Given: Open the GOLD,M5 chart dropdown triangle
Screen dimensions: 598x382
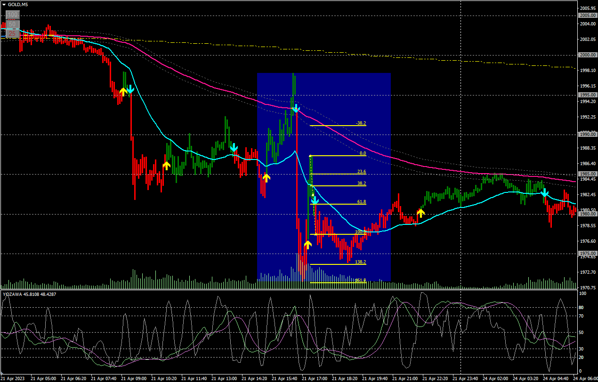Looking at the screenshot, I should [4, 4].
